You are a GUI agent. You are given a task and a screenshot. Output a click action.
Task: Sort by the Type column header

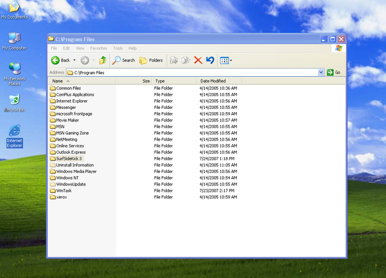pyautogui.click(x=175, y=81)
